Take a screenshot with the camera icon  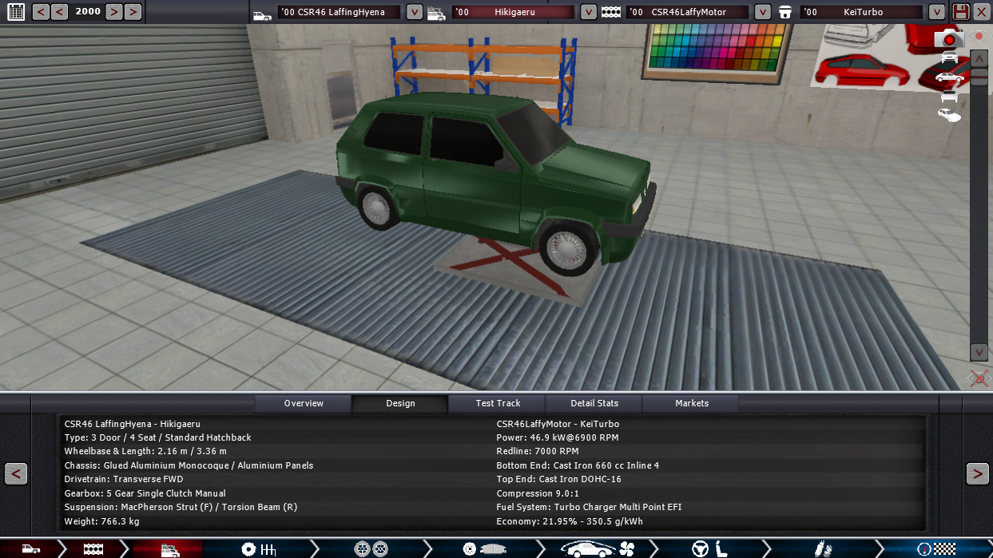coord(949,38)
